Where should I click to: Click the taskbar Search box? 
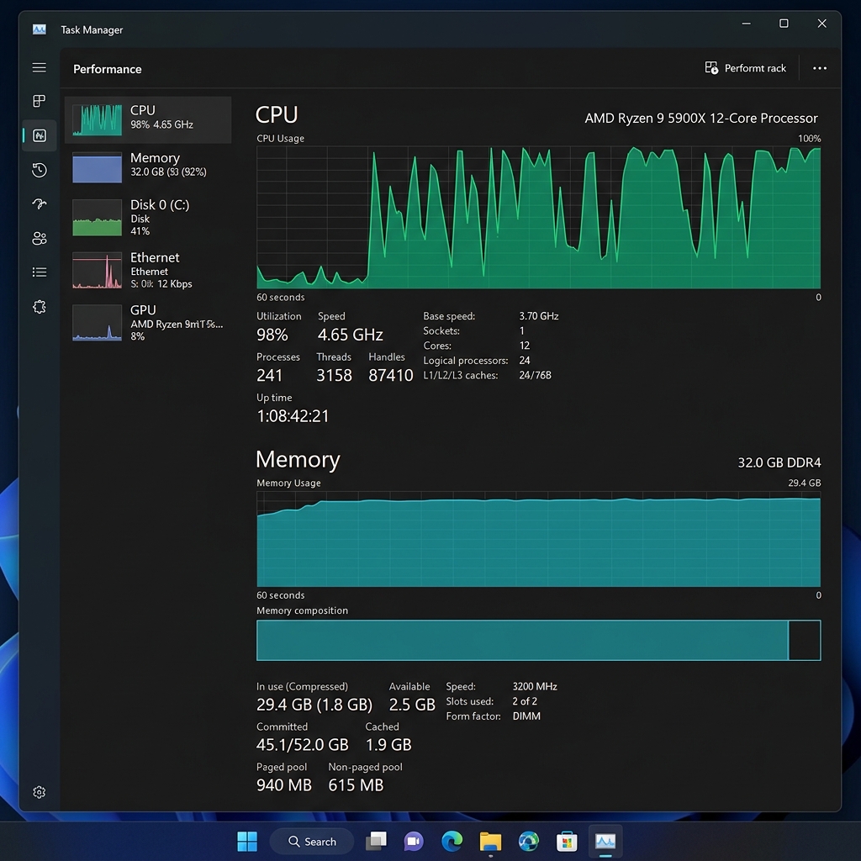(x=312, y=841)
